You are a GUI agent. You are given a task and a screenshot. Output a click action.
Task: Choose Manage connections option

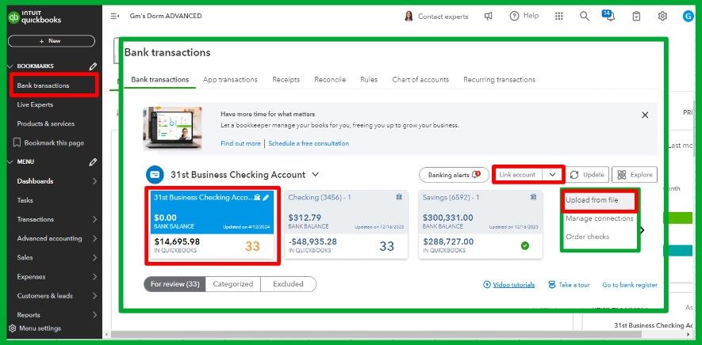point(600,218)
